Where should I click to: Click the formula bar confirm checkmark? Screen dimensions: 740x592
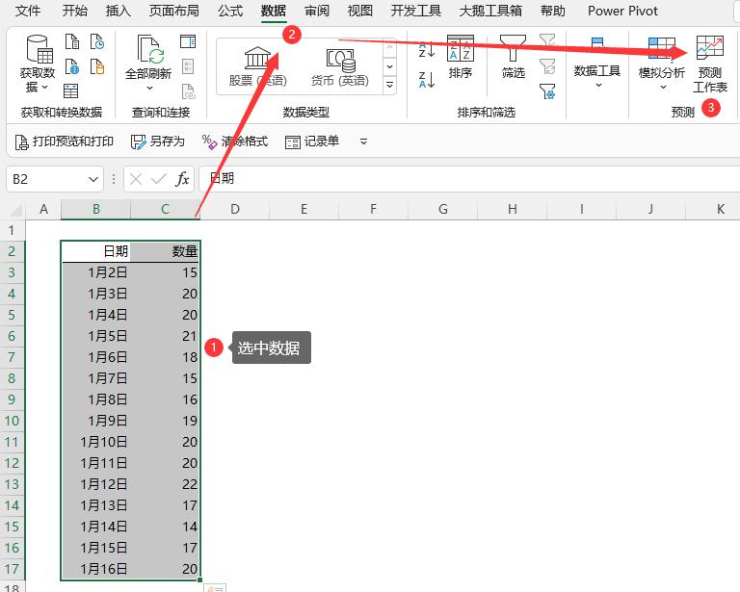[x=159, y=179]
